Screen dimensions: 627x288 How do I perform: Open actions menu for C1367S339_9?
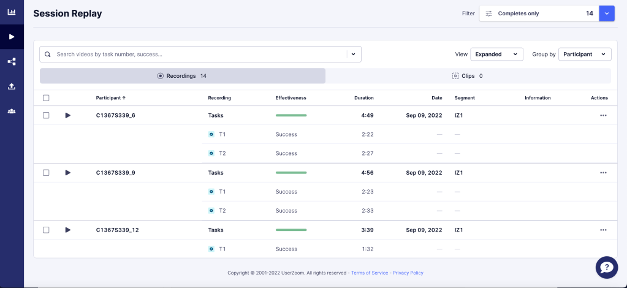pos(603,173)
